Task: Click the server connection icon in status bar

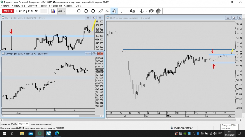Action: [x=172, y=128]
